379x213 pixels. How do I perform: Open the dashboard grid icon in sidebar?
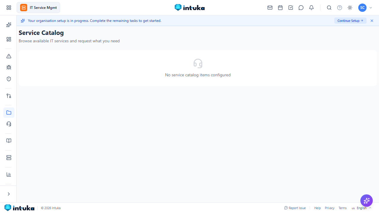click(x=9, y=39)
